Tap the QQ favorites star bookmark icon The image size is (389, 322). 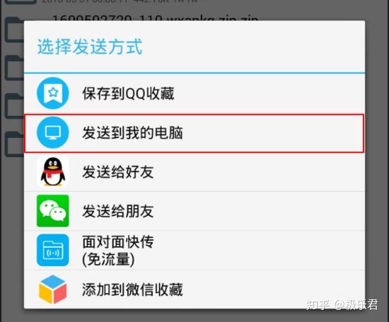click(53, 93)
